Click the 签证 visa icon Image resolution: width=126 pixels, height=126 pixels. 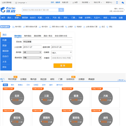click(100, 27)
